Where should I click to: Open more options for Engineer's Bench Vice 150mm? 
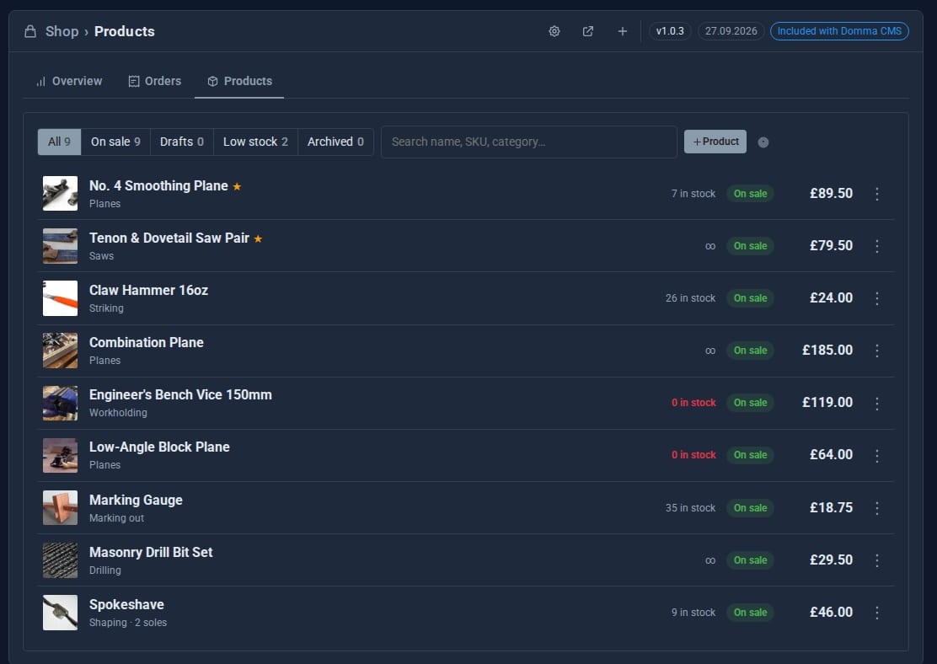pos(876,403)
